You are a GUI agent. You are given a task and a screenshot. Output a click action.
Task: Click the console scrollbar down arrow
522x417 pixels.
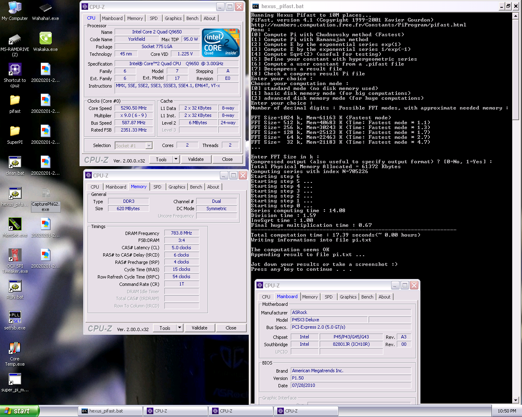[515, 400]
